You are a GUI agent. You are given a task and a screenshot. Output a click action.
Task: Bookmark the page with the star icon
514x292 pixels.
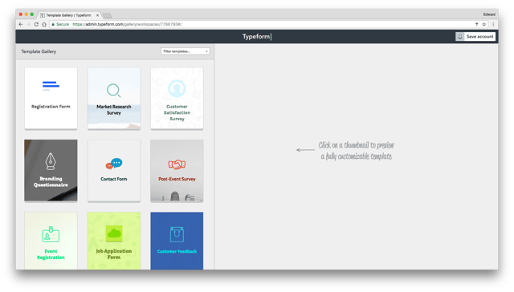(x=483, y=24)
